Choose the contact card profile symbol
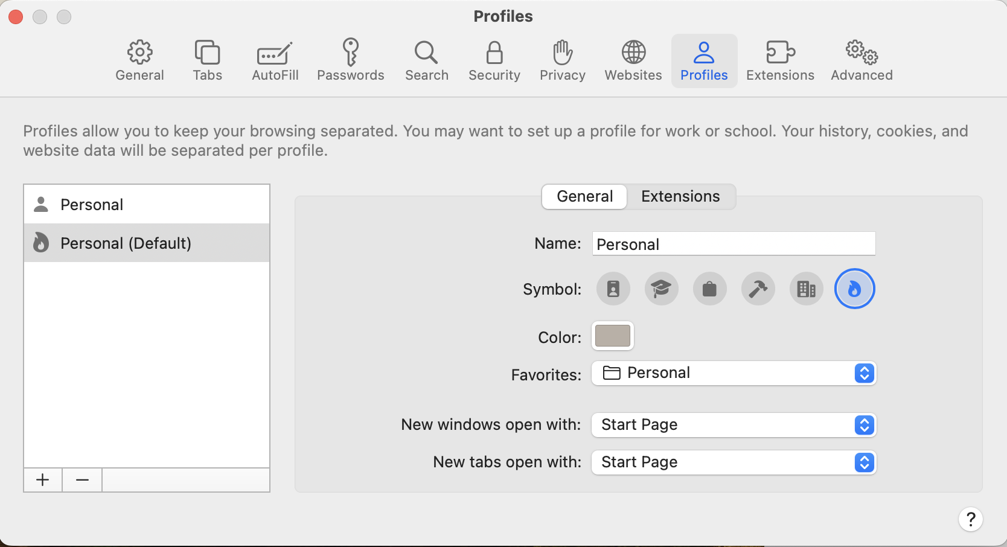The image size is (1007, 547). coord(613,289)
